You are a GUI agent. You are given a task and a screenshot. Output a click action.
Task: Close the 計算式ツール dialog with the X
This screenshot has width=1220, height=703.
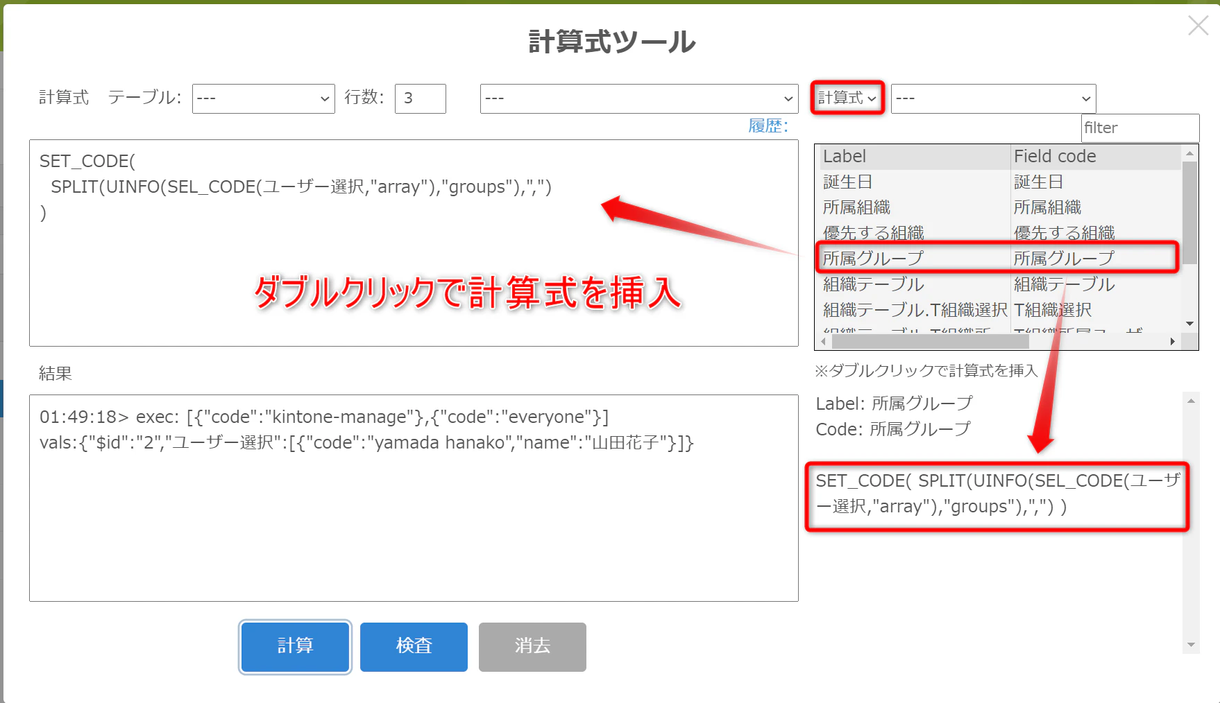[1198, 26]
